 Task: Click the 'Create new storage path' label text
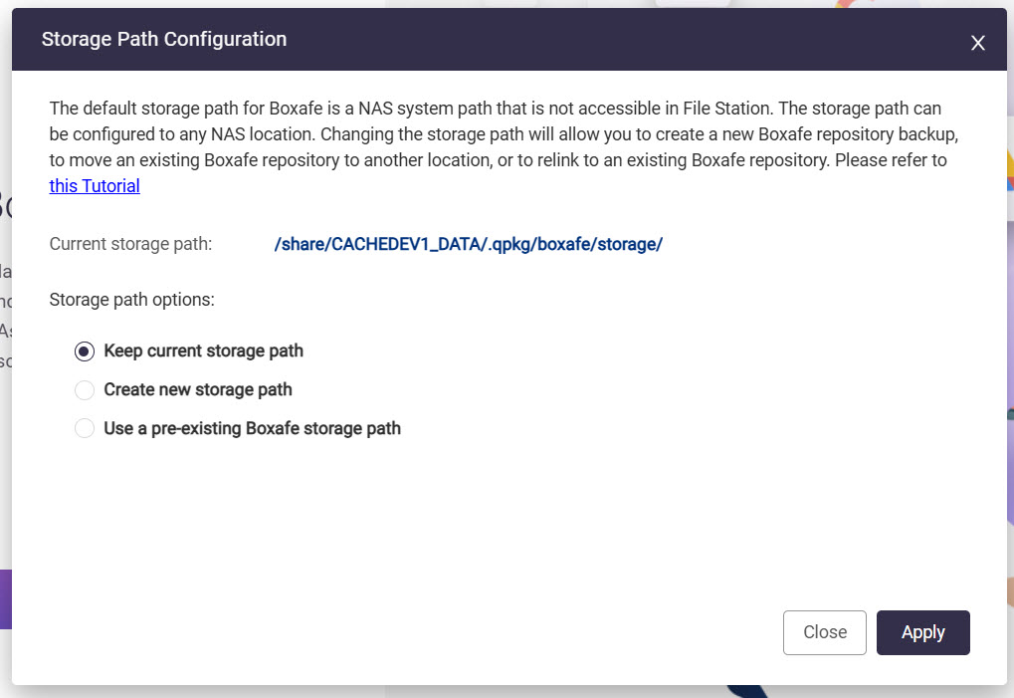click(198, 389)
